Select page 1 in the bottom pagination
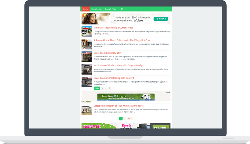Viewport: 250px width, 144px height. point(121,118)
